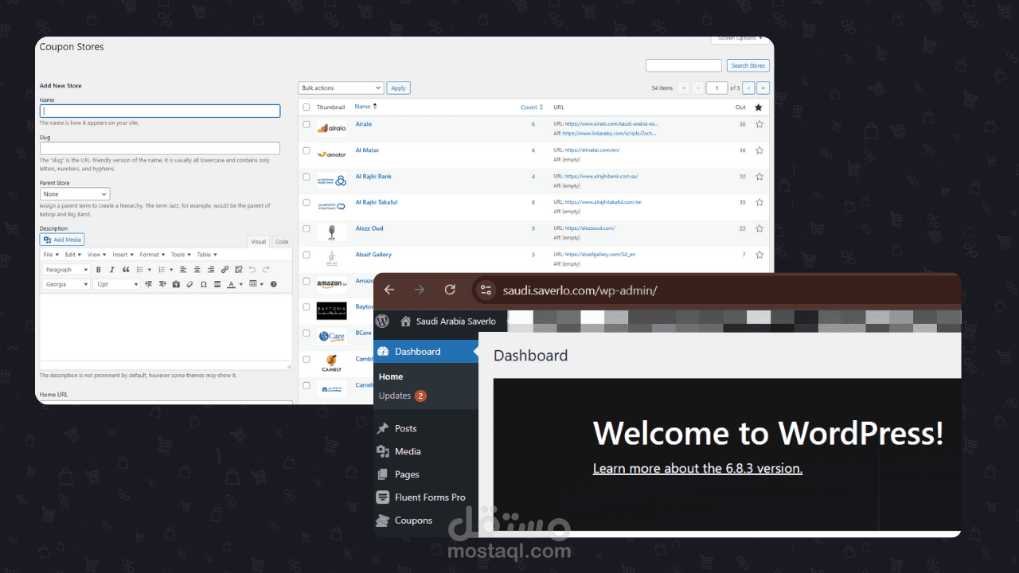Click the Slug input field
This screenshot has width=1019, height=573.
tap(160, 148)
